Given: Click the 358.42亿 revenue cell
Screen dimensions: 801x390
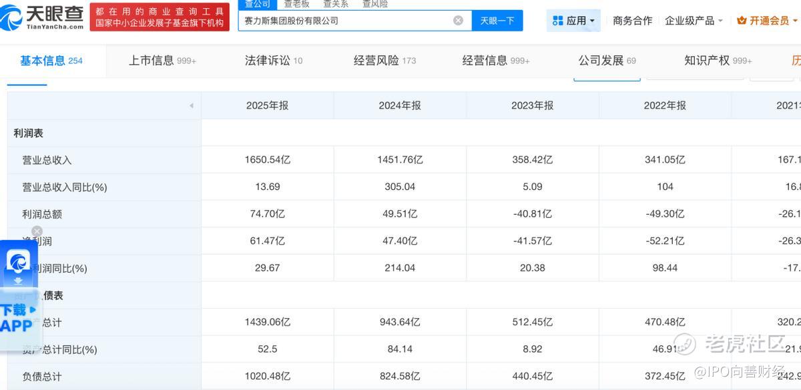Looking at the screenshot, I should [533, 160].
